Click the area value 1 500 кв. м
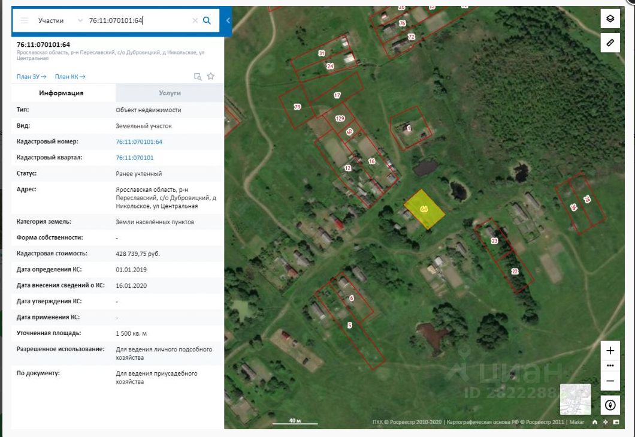The height and width of the screenshot is (437, 635). [x=131, y=333]
